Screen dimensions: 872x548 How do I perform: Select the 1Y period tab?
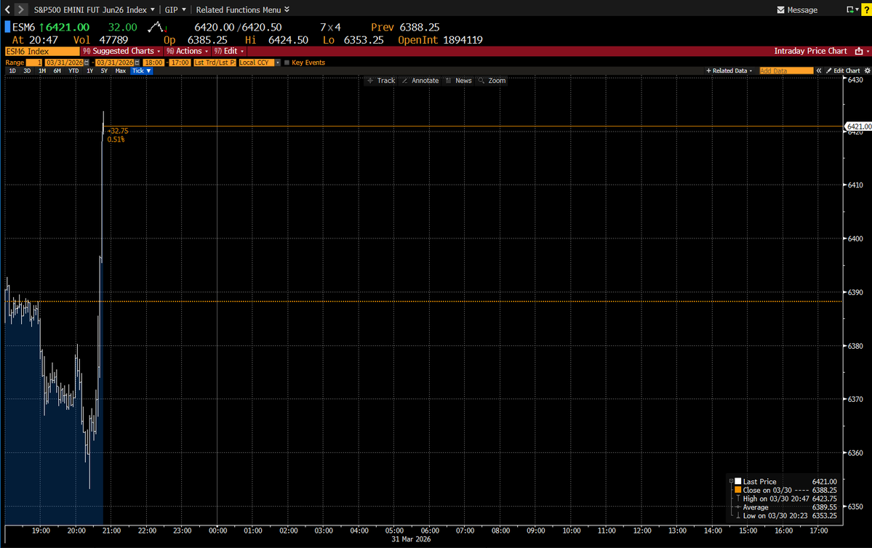tap(89, 71)
